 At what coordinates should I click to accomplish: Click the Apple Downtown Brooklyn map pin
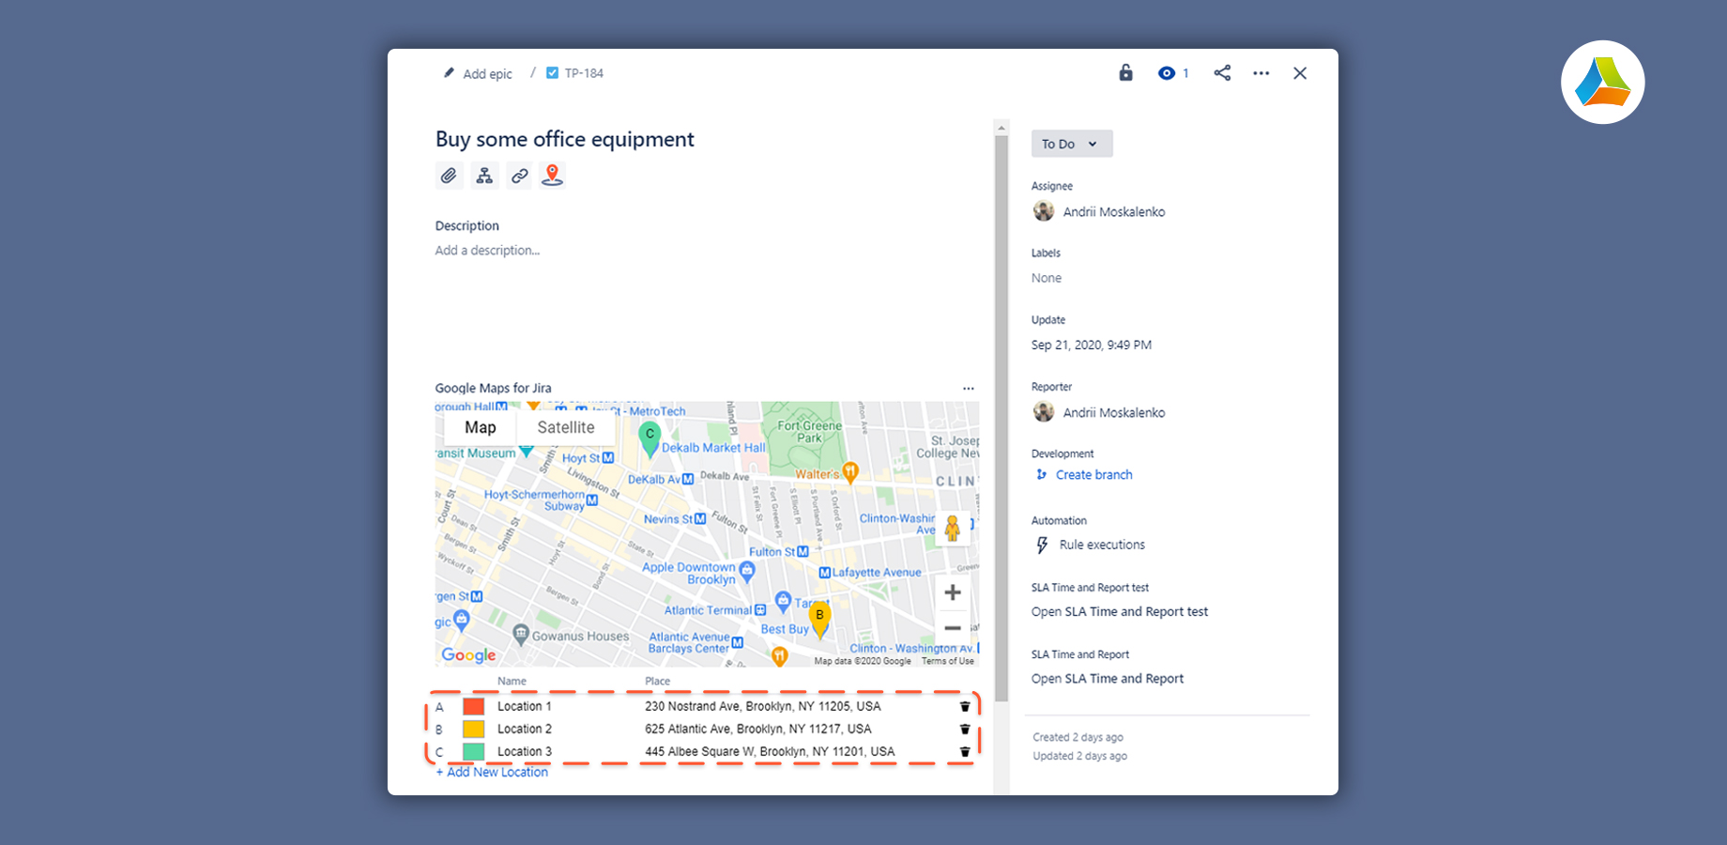[747, 570]
